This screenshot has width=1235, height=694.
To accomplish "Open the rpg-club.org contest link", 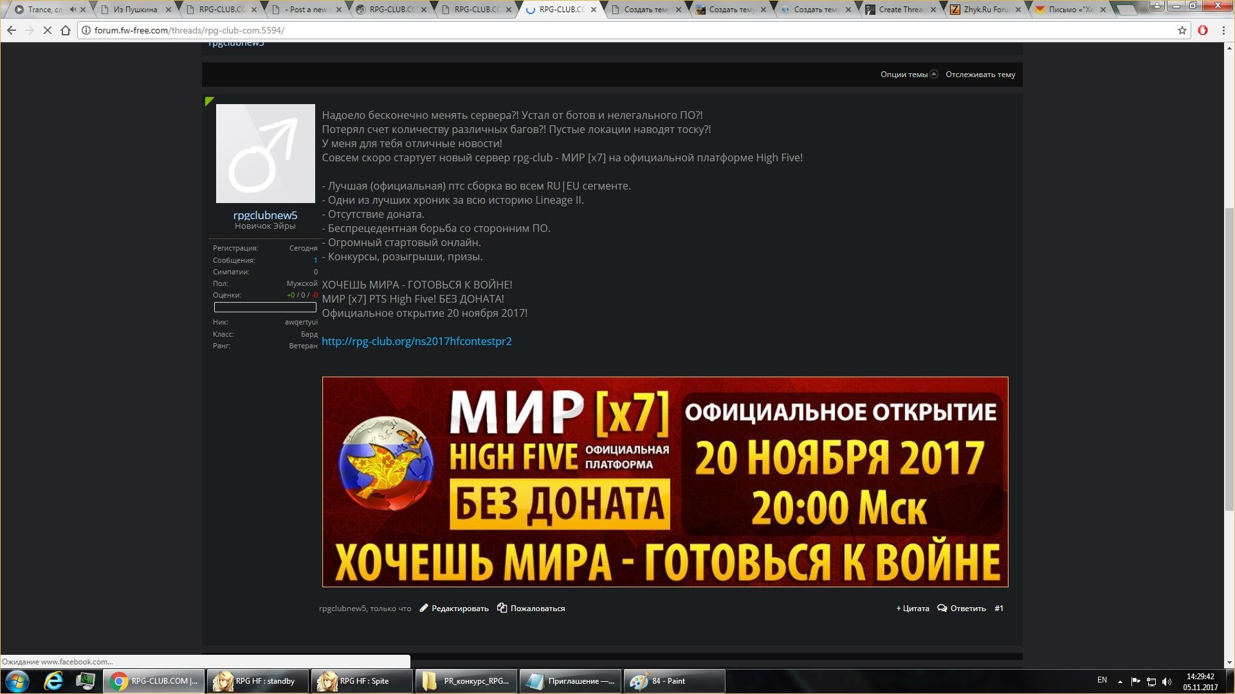I will point(417,341).
